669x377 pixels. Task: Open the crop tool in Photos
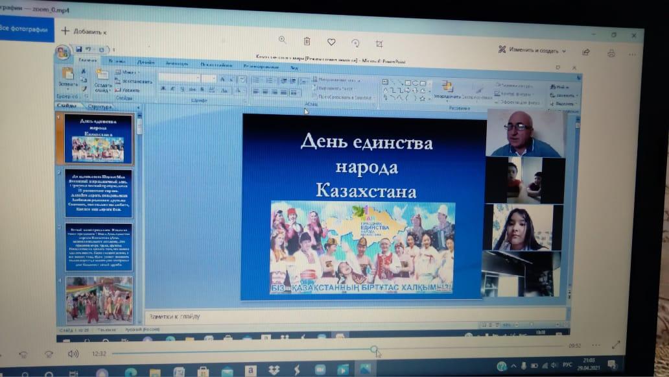379,43
